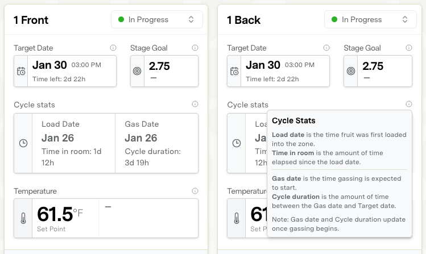Screen dimensions: 426x254
Task: Click the target icon in 1 Front Stage Goal
Action: pos(137,71)
